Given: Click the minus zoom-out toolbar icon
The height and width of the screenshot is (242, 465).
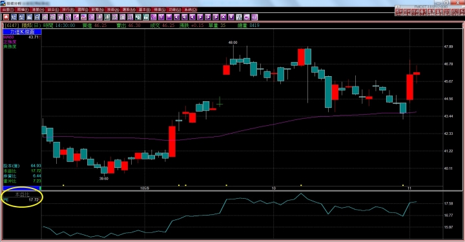Looking at the screenshot, I should pyautogui.click(x=169, y=17).
